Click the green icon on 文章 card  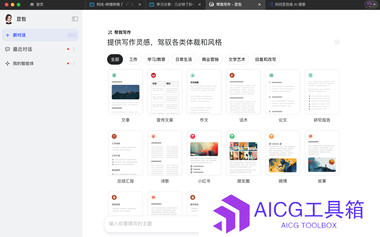click(114, 75)
